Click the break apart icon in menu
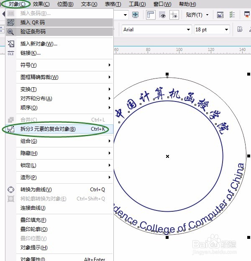251x261 pixels. 11,129
